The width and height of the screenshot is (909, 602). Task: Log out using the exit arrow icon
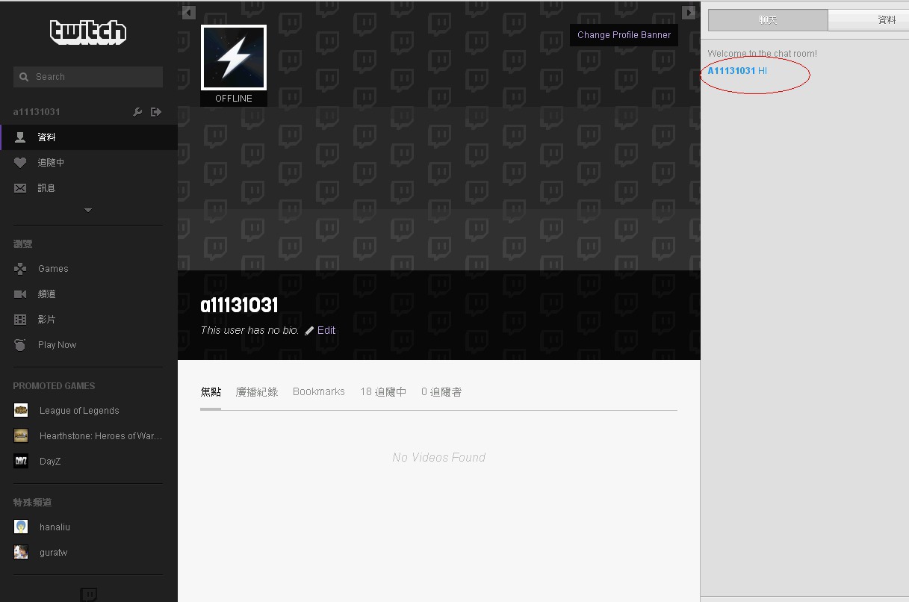coord(156,112)
